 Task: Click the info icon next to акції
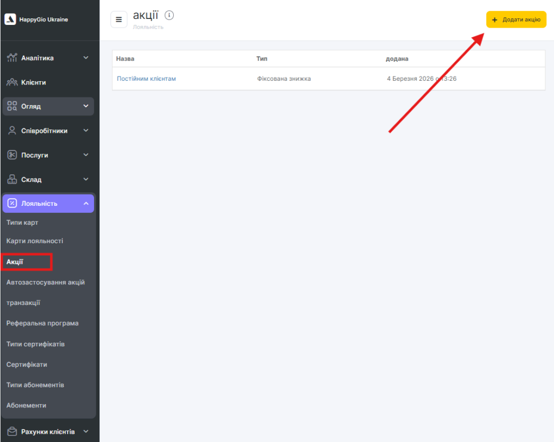click(169, 15)
